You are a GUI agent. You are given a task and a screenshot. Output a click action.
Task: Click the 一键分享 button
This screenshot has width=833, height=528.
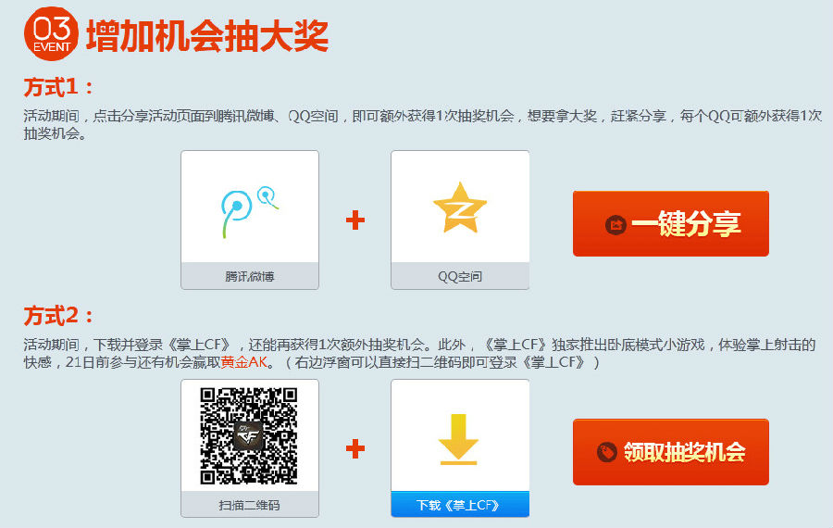coord(670,223)
